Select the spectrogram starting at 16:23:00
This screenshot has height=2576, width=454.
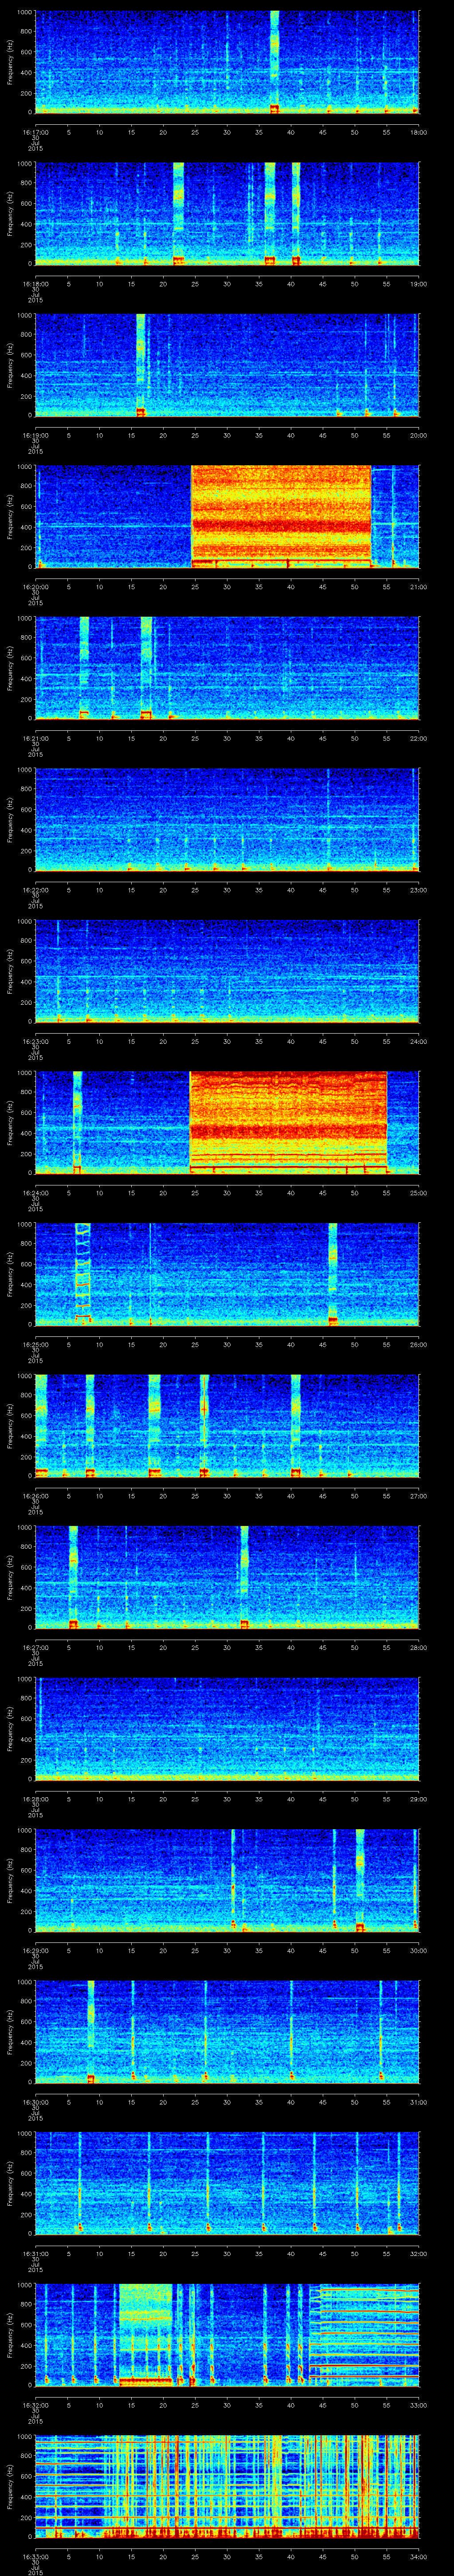tap(227, 971)
